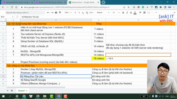Click the formula bar content
177x99 pixels.
point(30,17)
